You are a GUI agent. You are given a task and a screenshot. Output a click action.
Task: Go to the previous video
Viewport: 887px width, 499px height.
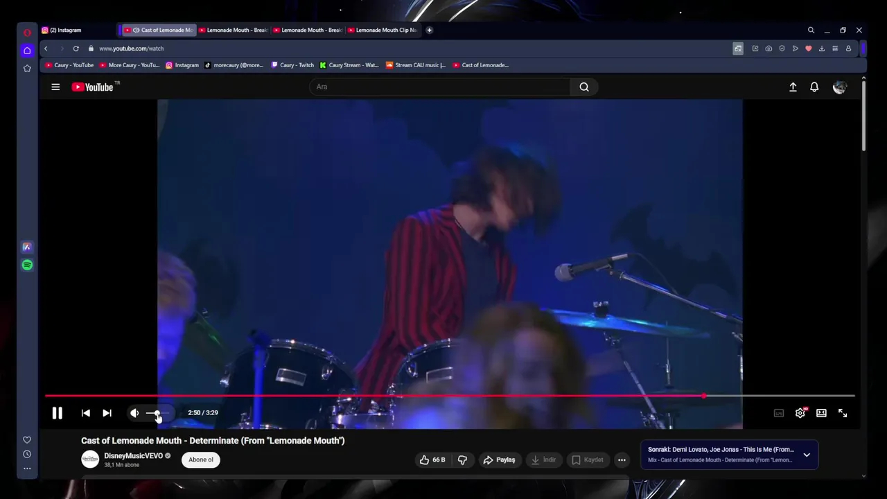tap(86, 413)
